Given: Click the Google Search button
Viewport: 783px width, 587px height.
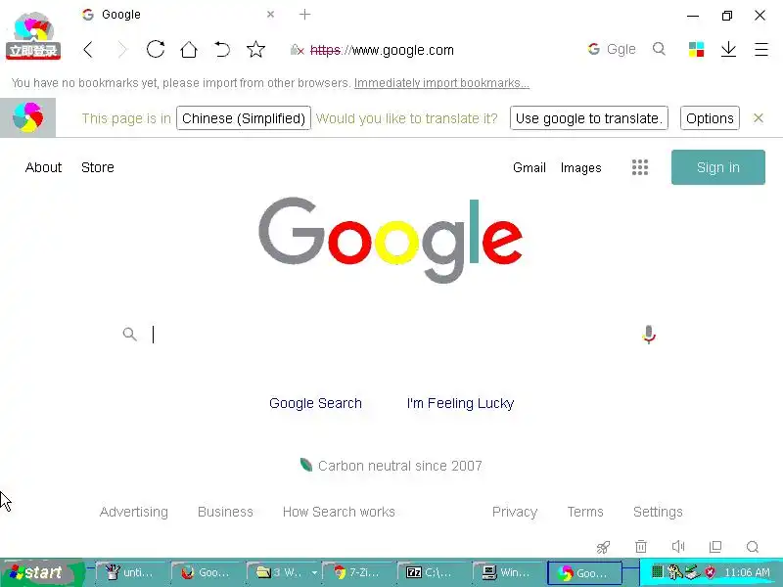Looking at the screenshot, I should pos(315,403).
